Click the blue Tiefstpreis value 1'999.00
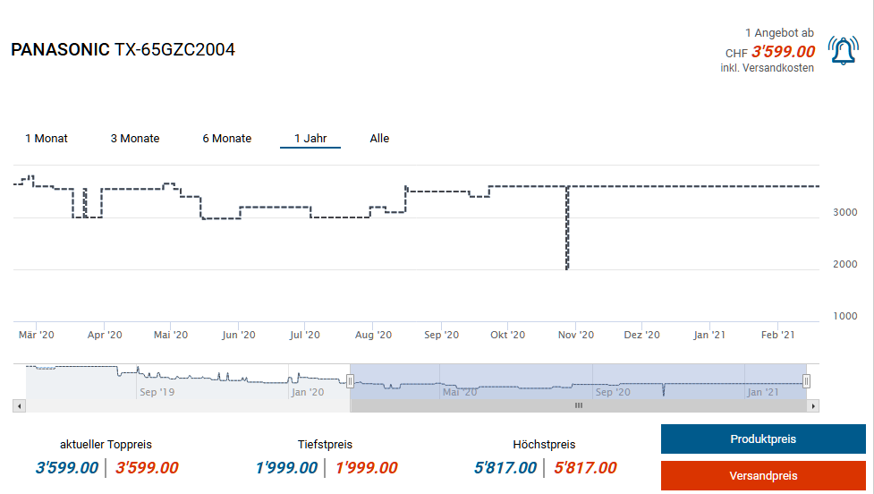This screenshot has height=494, width=874. tap(286, 468)
